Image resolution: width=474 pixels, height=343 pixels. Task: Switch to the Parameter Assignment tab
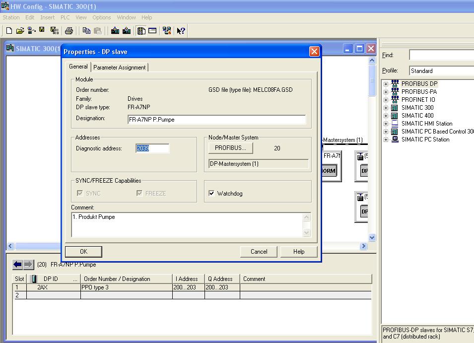click(x=120, y=68)
